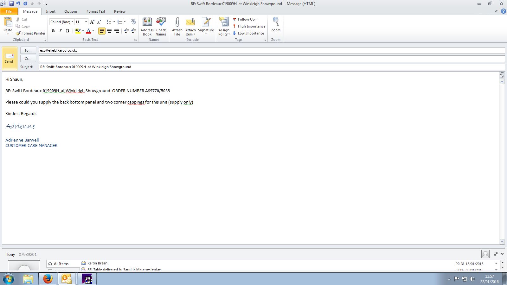Apply the text highlight color
Screen dimensions: 507x285
click(78, 31)
